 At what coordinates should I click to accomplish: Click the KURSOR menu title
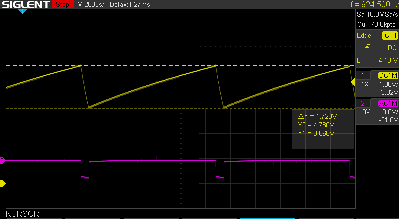click(22, 214)
